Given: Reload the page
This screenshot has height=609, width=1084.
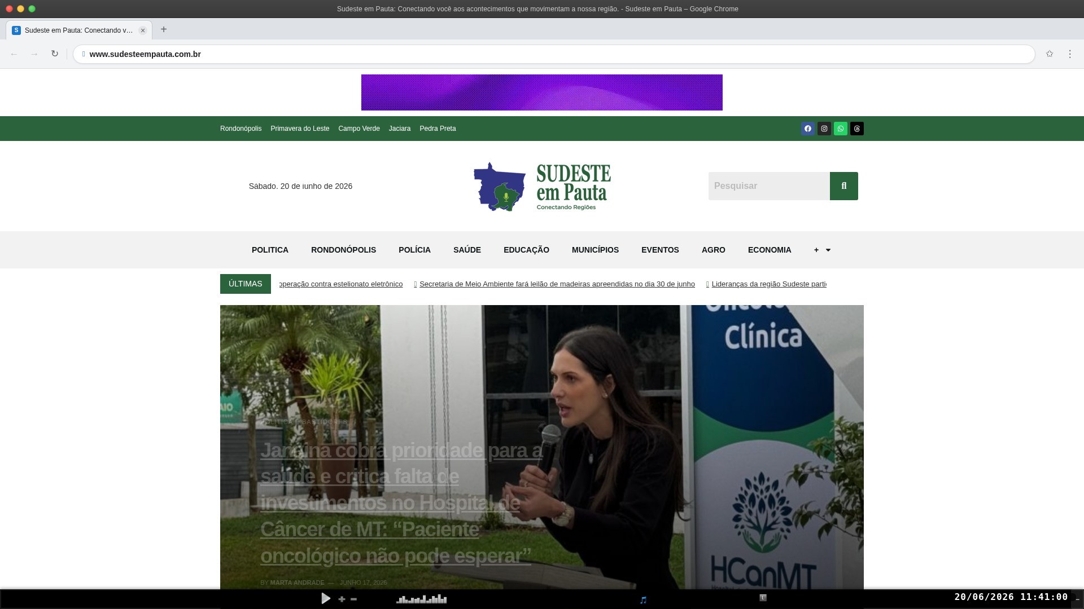Looking at the screenshot, I should [55, 54].
